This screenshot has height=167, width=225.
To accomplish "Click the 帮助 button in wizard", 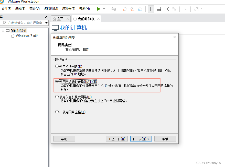I will [x=64, y=139].
